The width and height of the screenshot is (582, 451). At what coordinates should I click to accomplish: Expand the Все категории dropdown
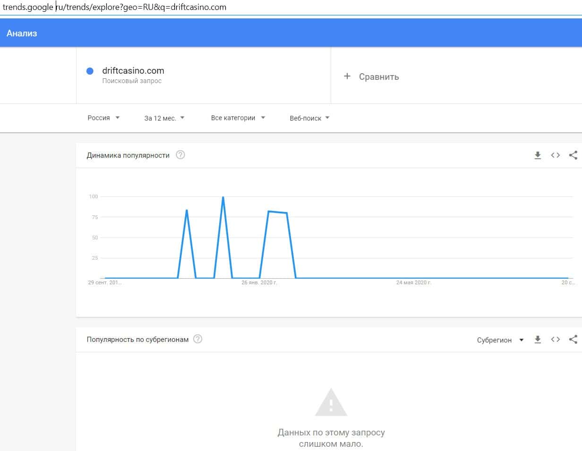pos(238,118)
